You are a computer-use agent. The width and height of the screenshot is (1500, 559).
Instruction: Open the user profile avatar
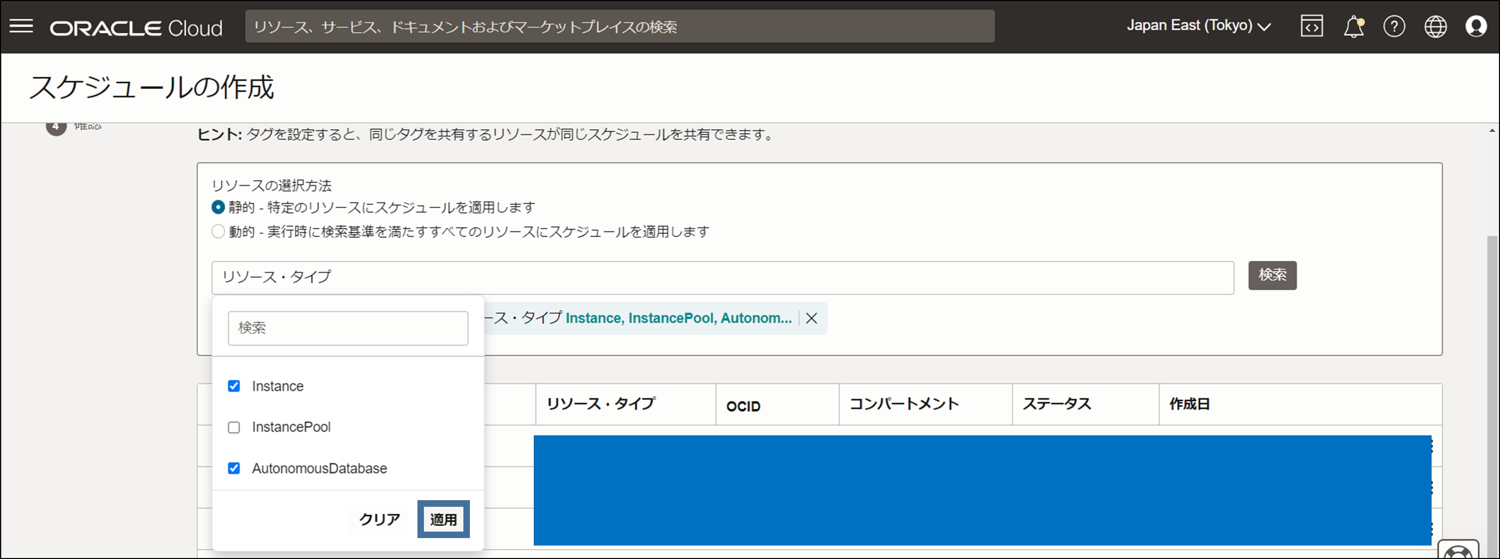pos(1476,26)
